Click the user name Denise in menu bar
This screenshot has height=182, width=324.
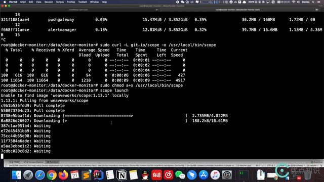306,2
